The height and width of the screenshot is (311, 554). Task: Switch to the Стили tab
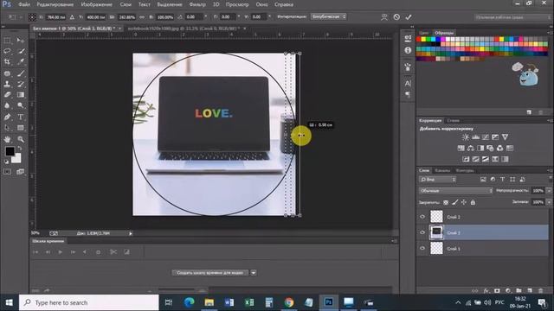pos(453,121)
